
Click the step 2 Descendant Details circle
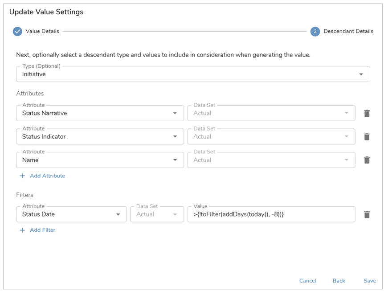click(315, 31)
